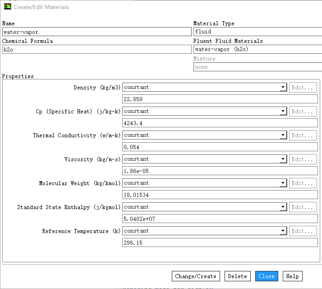Open Help for materials dialog
322x289 pixels.
(292, 276)
